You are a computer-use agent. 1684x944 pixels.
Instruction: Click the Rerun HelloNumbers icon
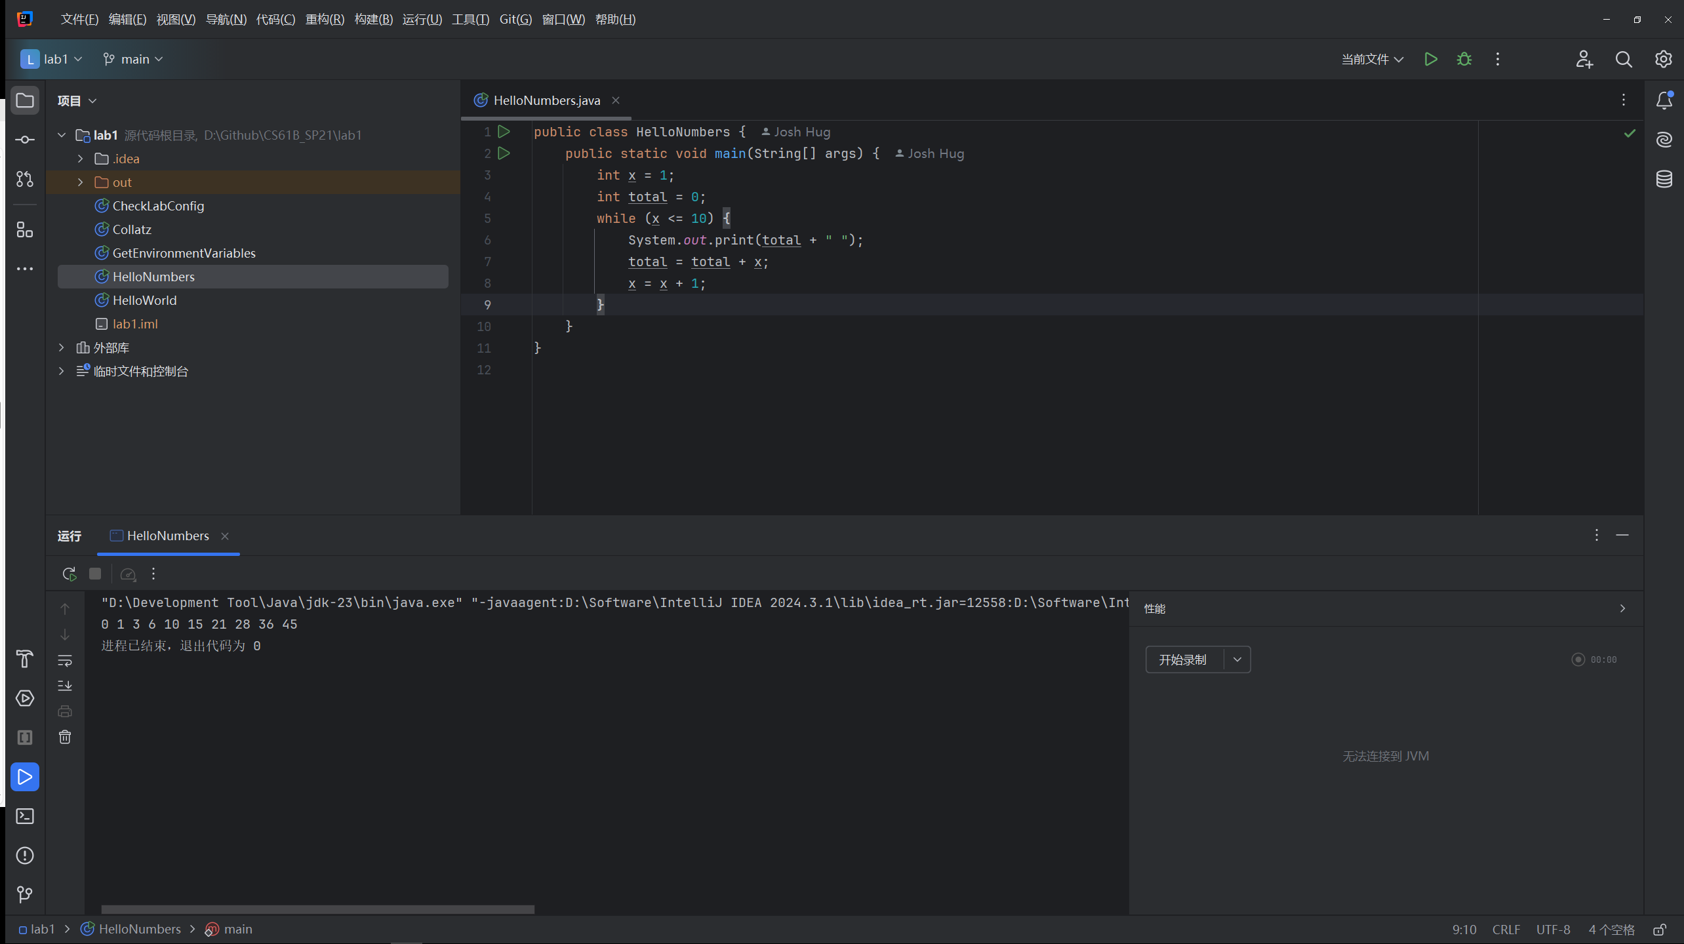(x=69, y=574)
